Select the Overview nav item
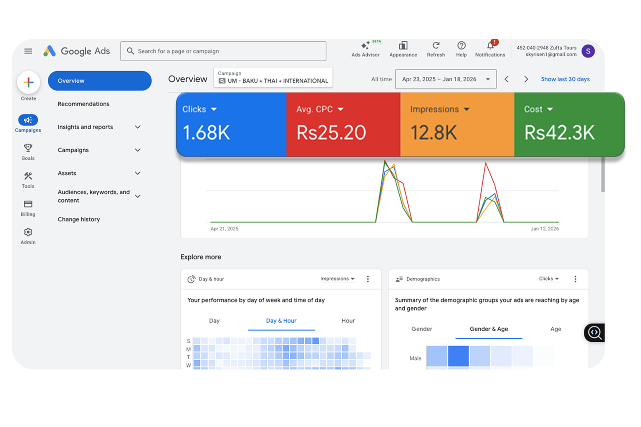Viewport: 641px width, 427px height. tap(99, 80)
